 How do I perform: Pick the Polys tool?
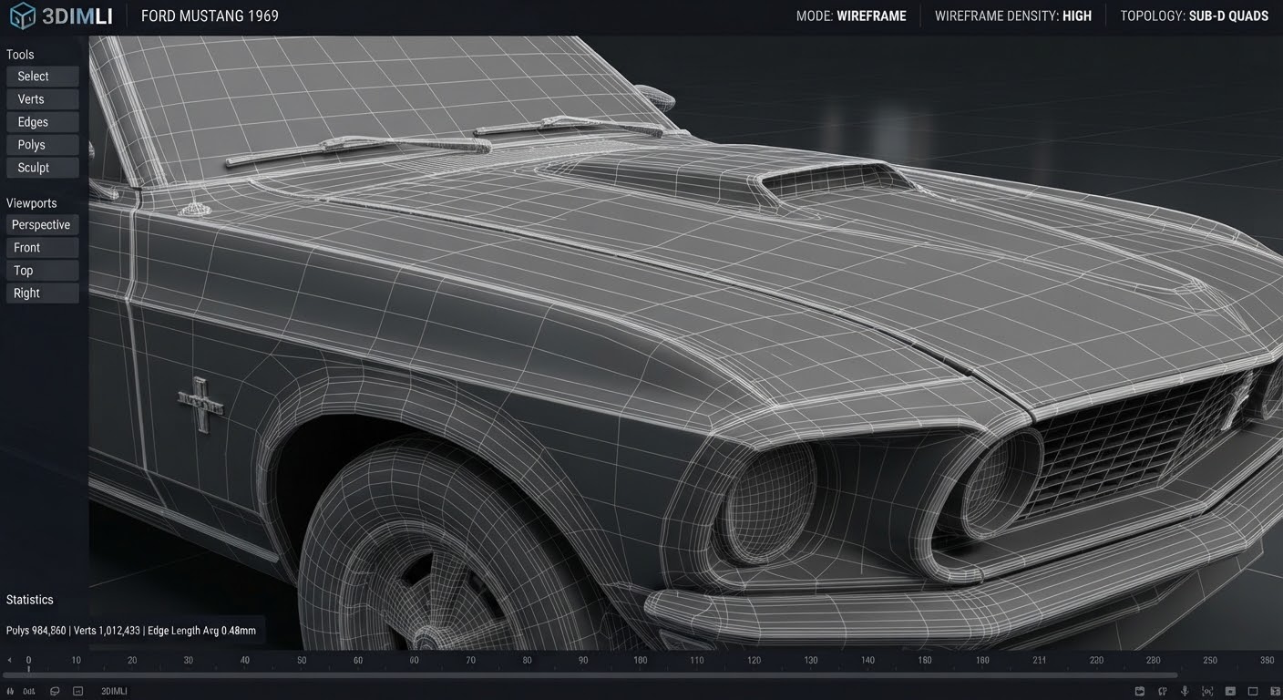click(x=42, y=145)
